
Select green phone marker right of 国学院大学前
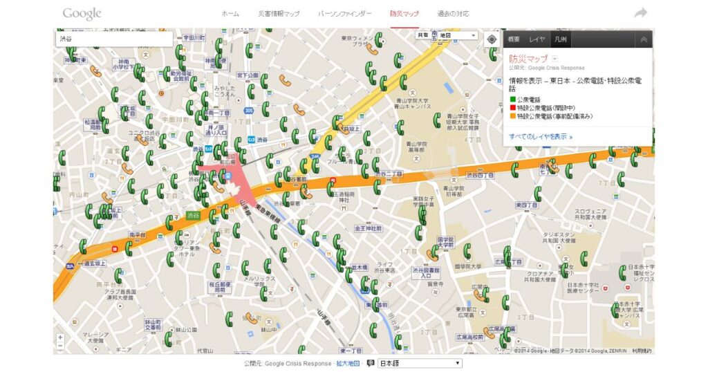click(x=467, y=250)
